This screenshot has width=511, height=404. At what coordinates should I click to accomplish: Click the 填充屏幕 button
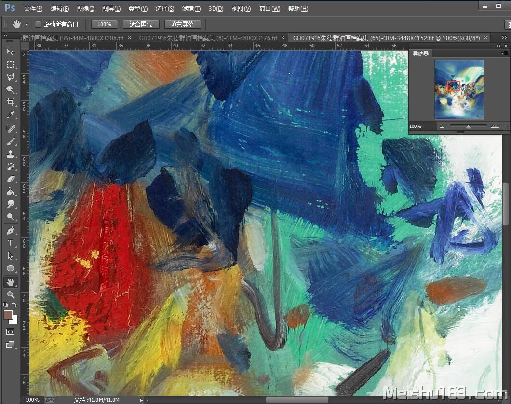(182, 24)
